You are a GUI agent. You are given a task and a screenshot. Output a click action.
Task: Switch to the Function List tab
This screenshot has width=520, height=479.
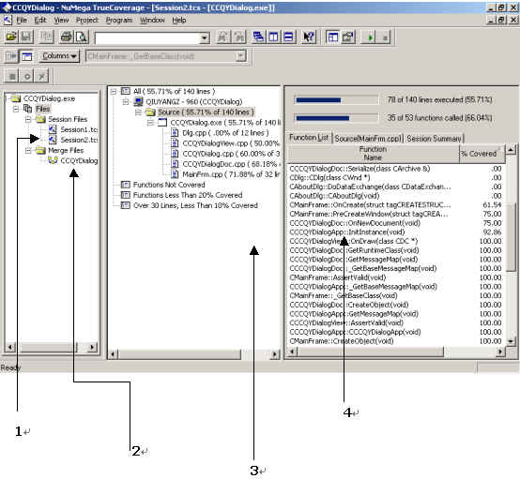(309, 138)
